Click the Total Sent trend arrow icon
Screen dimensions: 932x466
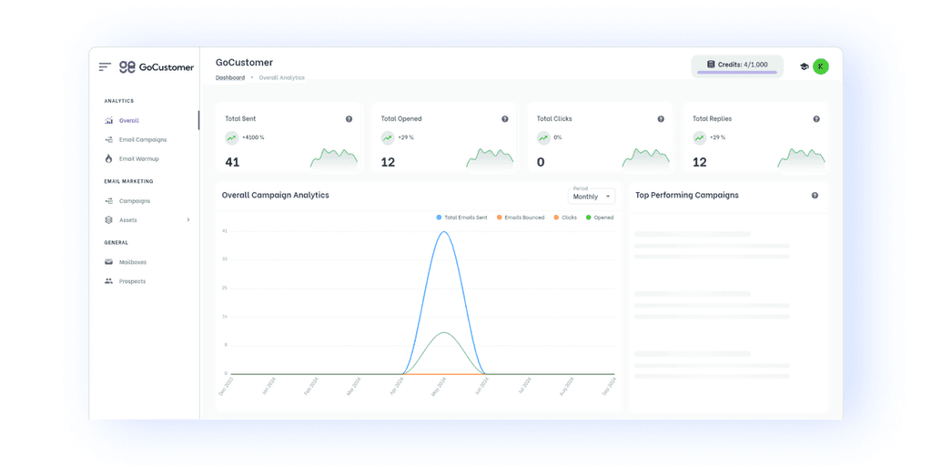click(232, 138)
